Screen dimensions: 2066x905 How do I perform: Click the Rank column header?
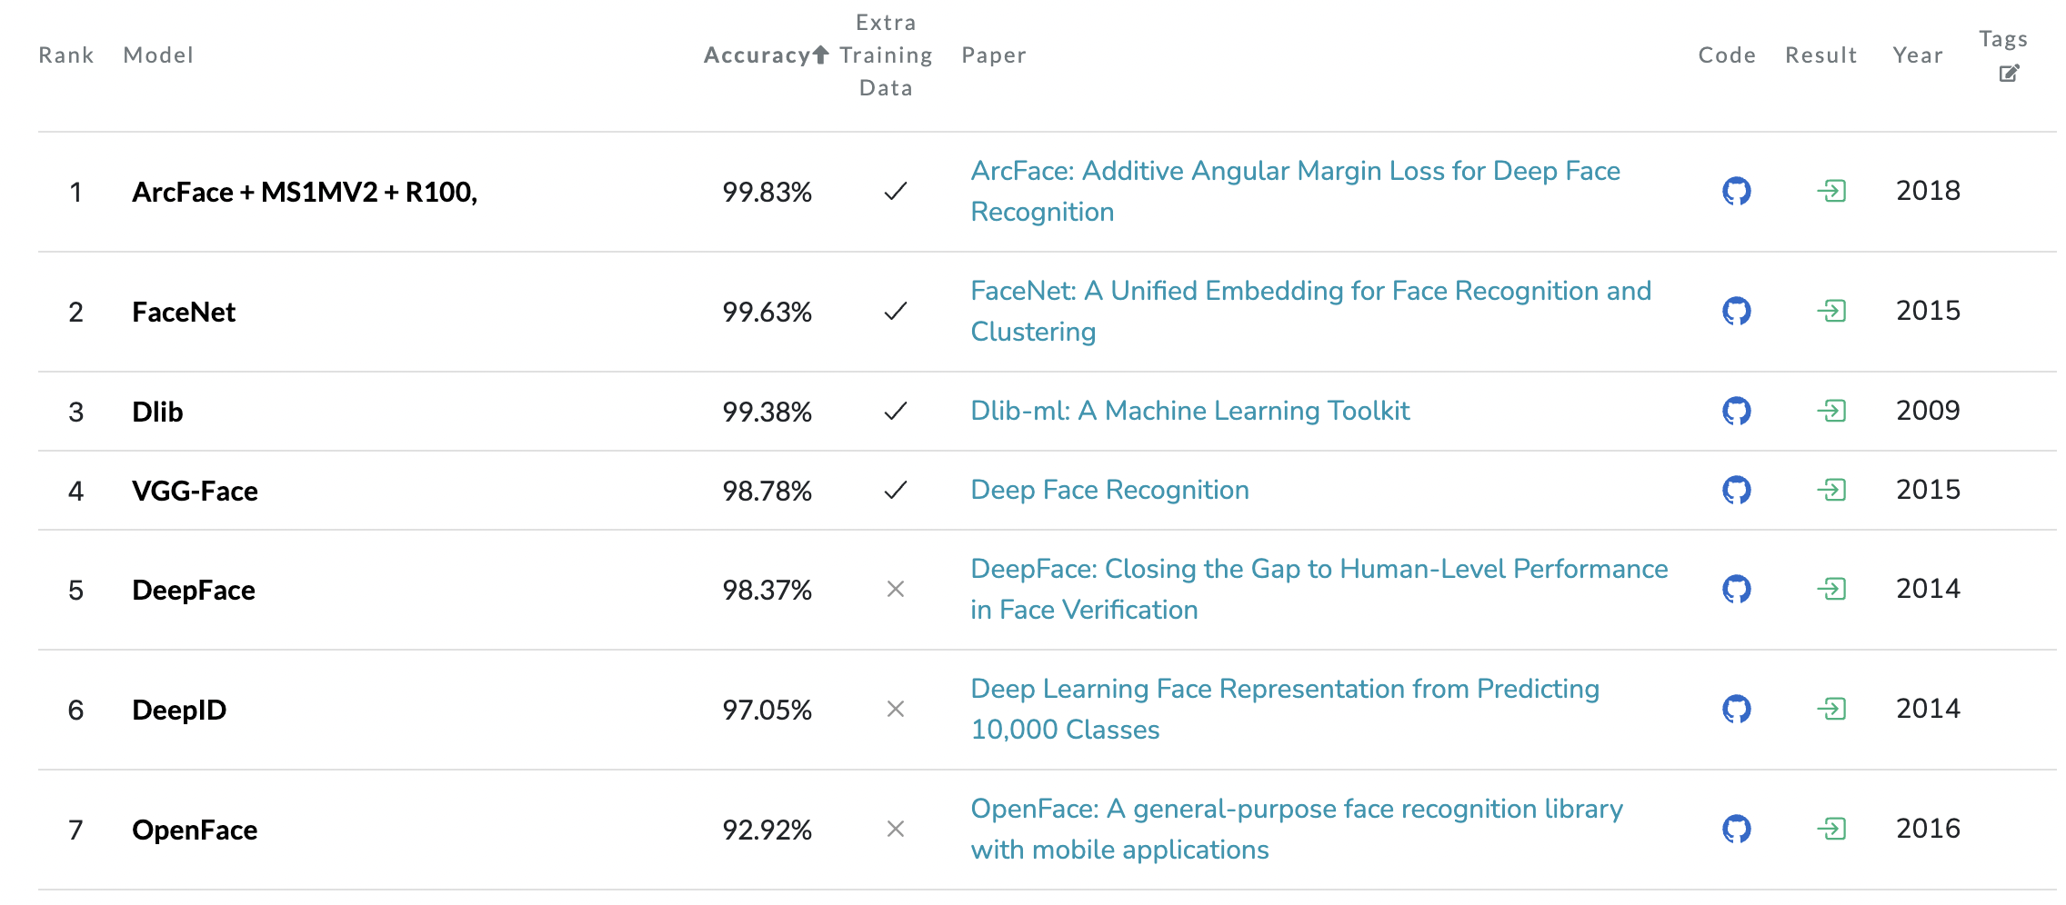[x=66, y=55]
